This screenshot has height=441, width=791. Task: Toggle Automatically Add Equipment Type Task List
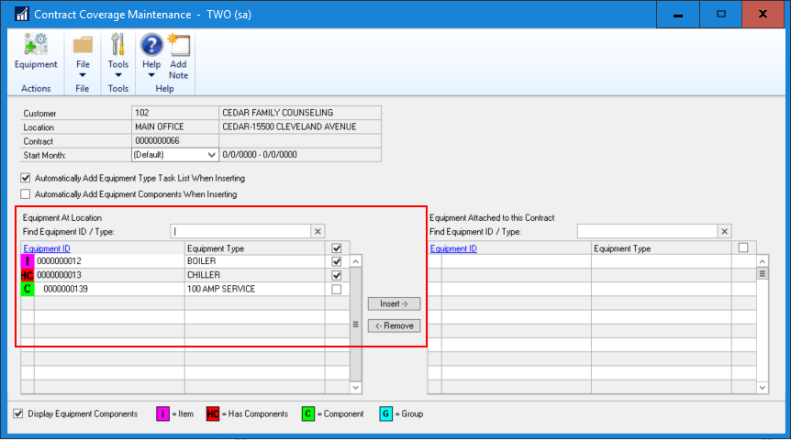[x=26, y=178]
